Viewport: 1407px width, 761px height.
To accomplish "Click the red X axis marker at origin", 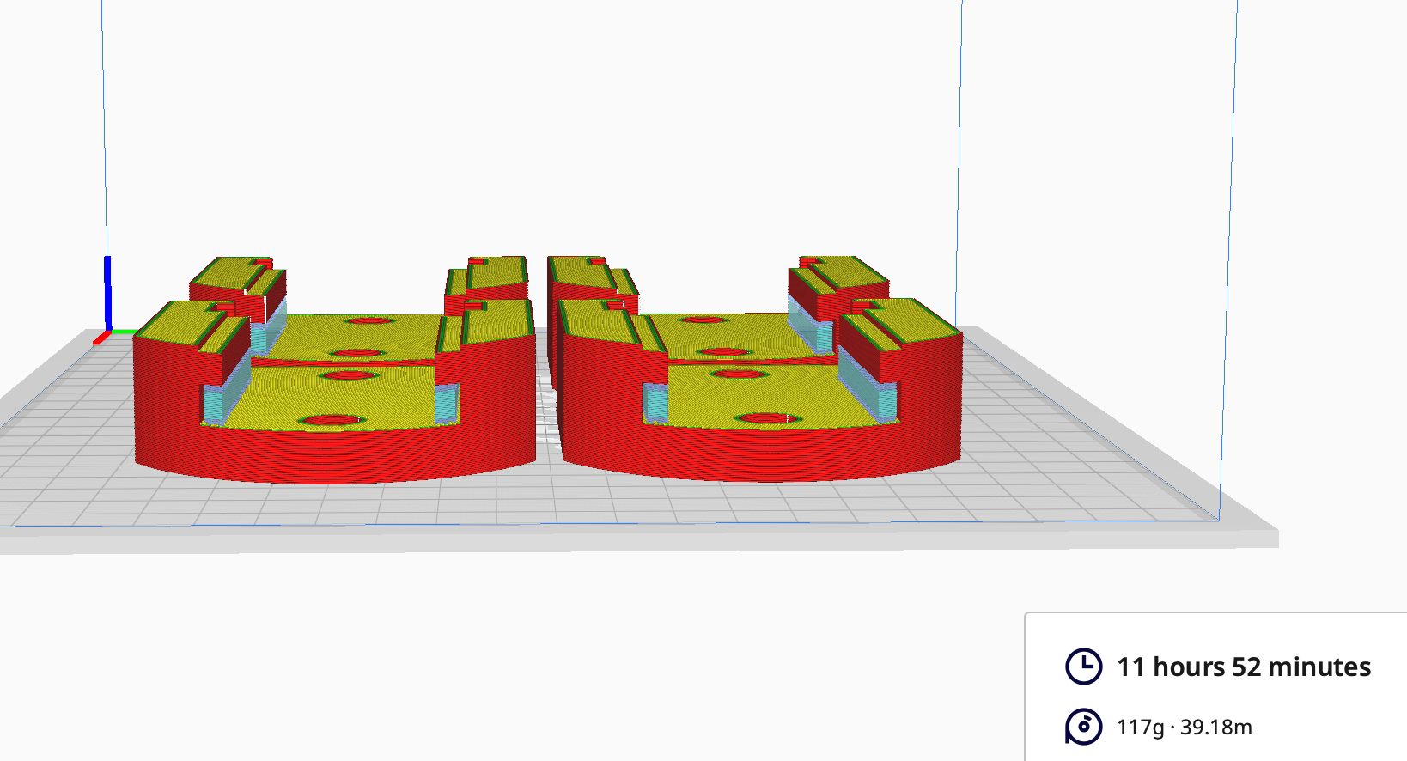I will pos(100,339).
